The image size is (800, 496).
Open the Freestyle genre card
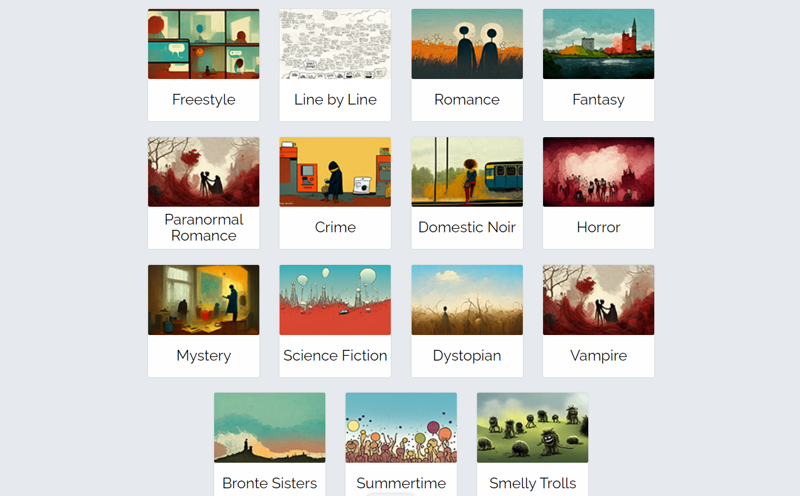coord(203,65)
